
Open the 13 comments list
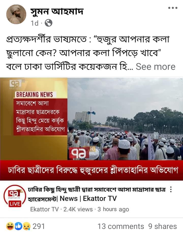point(121,226)
